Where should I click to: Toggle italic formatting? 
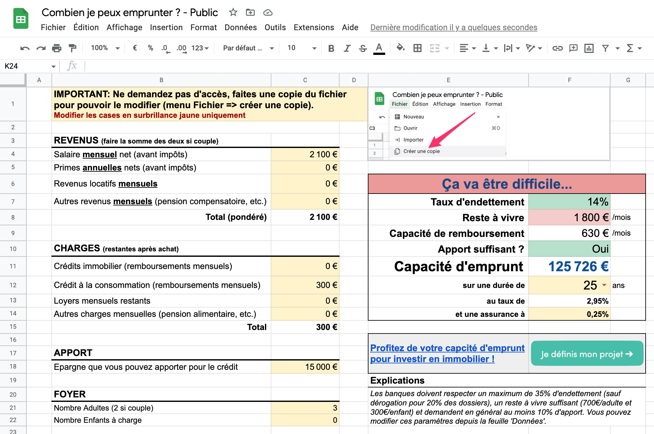tap(347, 48)
